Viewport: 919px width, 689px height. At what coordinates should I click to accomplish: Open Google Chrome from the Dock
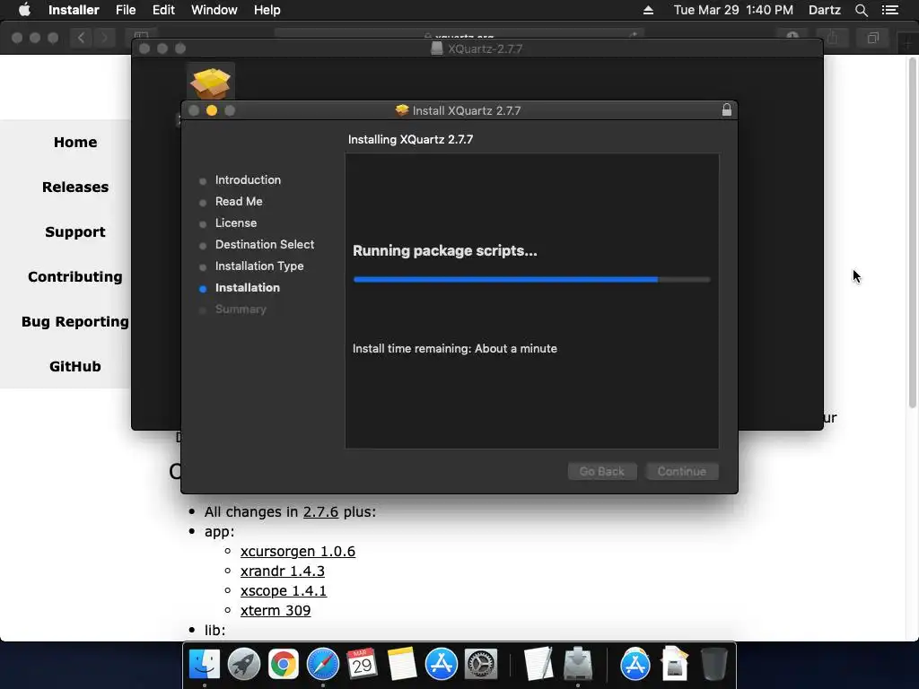point(283,664)
